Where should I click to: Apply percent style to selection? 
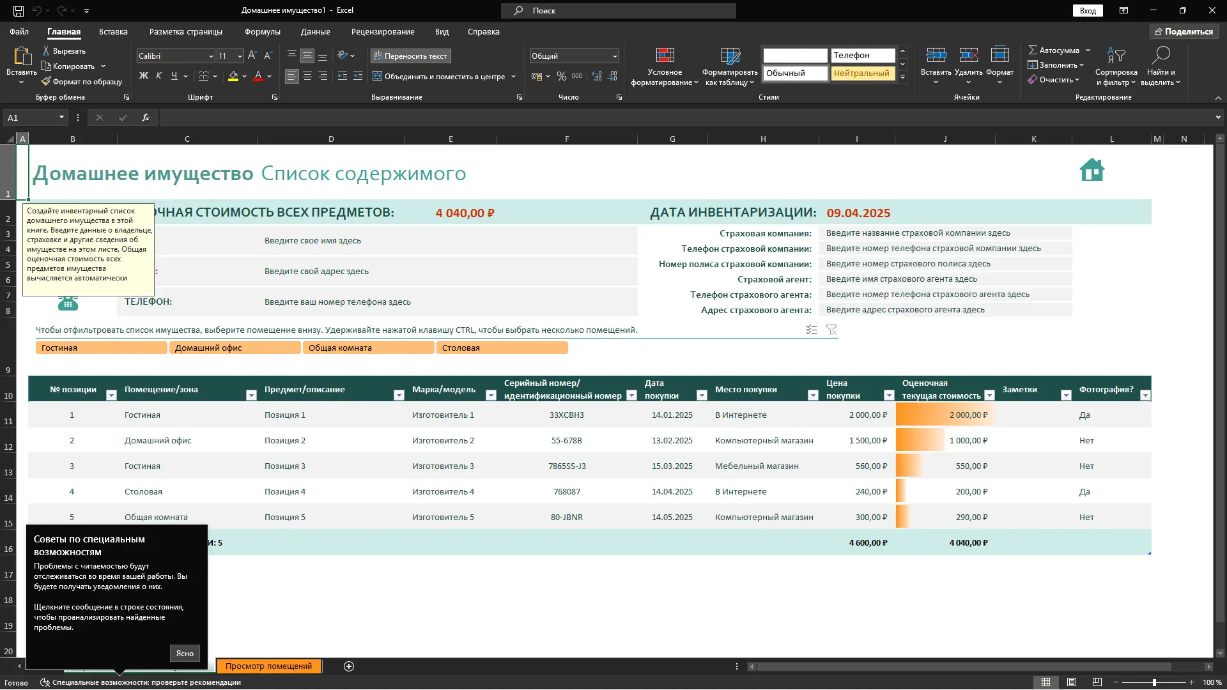click(x=561, y=76)
